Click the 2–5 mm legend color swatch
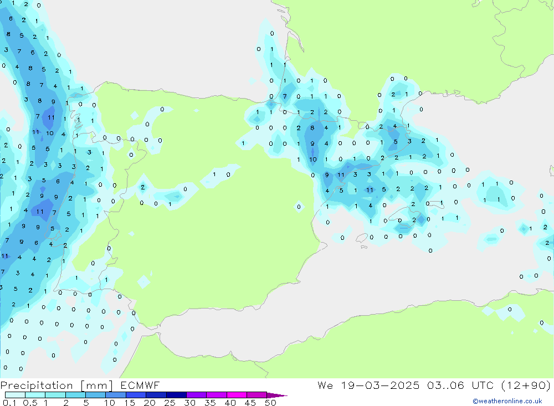554x406 pixels. [x=75, y=395]
